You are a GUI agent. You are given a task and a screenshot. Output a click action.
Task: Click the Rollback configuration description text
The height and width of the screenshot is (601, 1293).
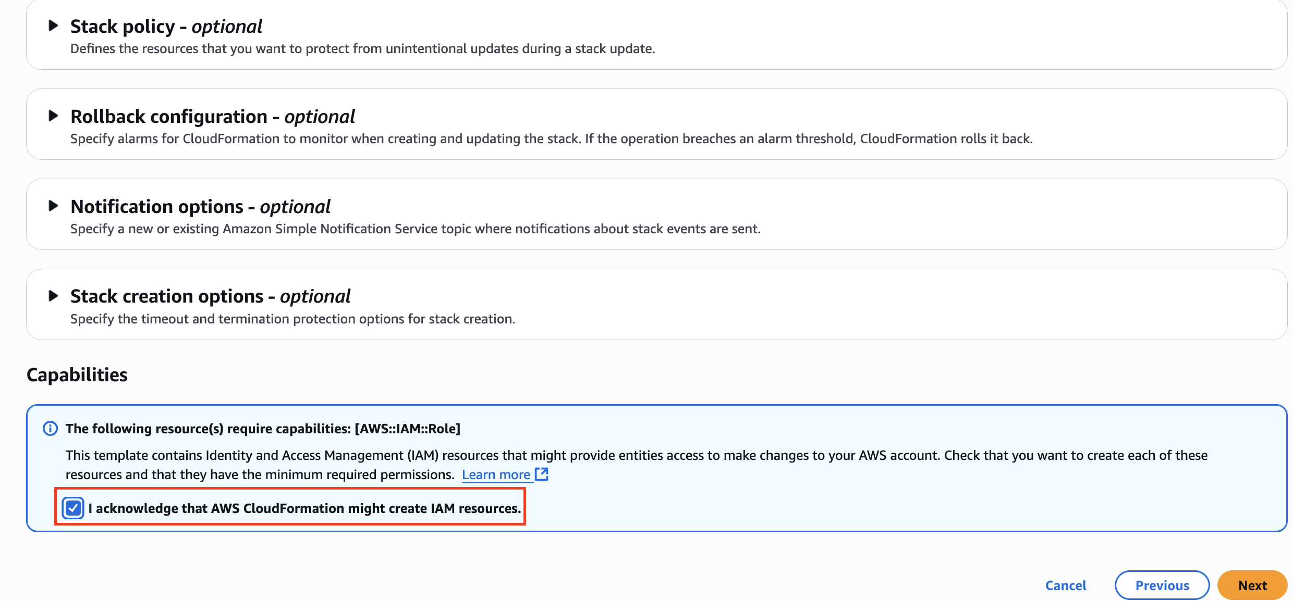551,139
